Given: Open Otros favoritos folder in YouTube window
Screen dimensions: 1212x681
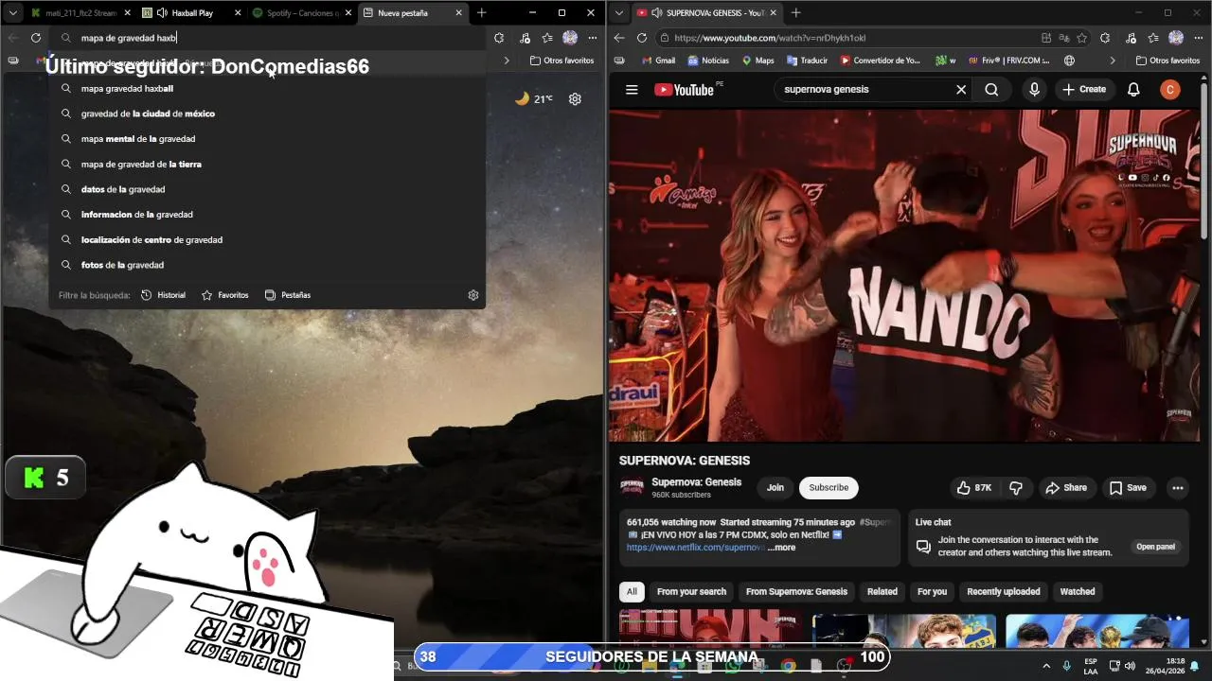Looking at the screenshot, I should coord(1167,61).
